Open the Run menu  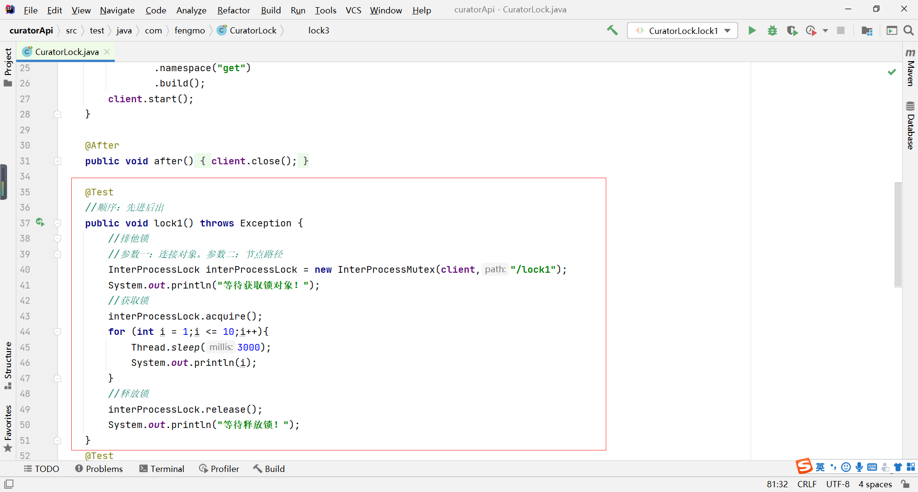[298, 10]
